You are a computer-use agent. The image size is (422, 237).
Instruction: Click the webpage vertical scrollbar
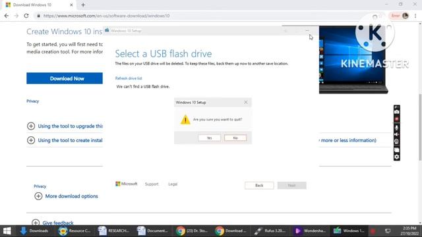[420, 128]
